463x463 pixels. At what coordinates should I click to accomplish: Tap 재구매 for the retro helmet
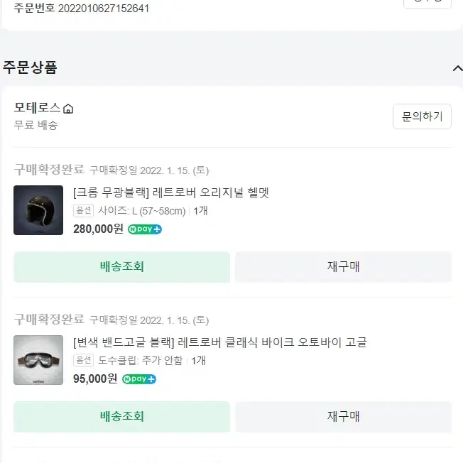[344, 267]
